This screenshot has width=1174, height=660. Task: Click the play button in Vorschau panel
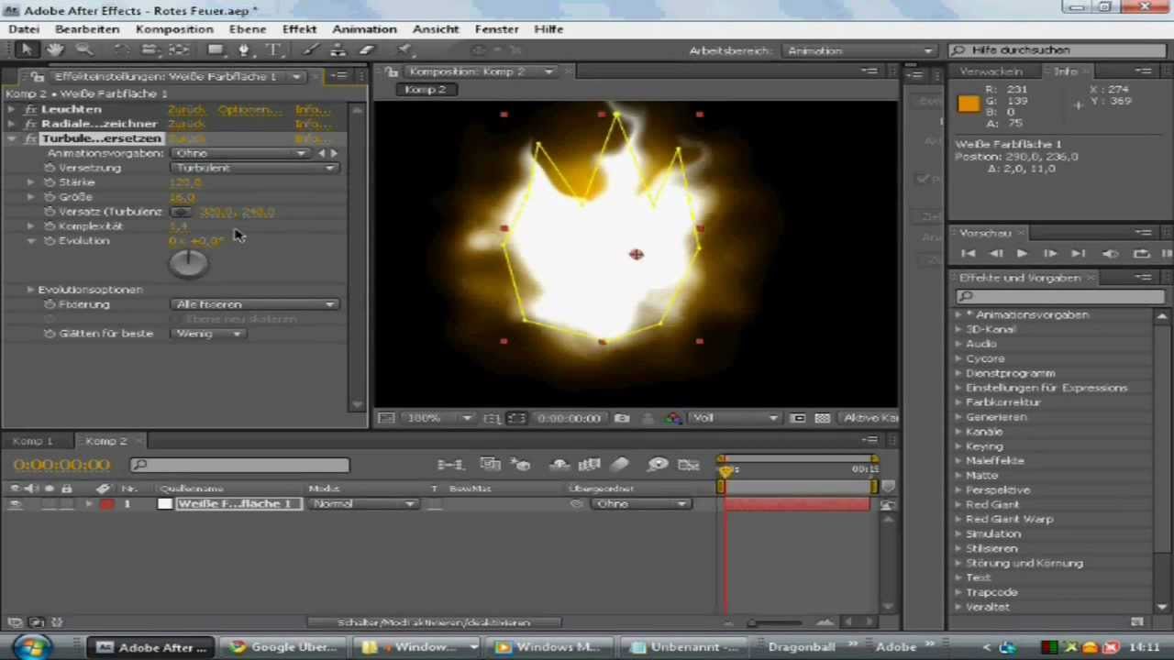coord(1023,254)
